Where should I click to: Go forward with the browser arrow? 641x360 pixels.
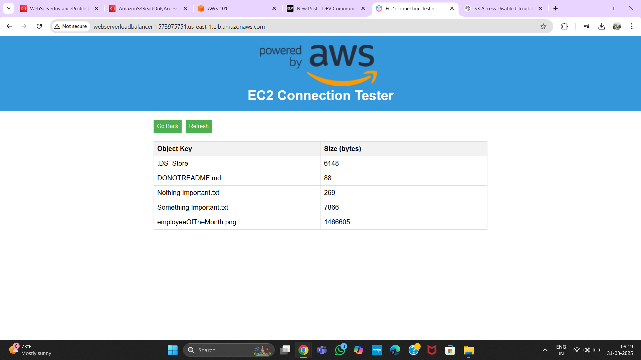click(x=24, y=26)
